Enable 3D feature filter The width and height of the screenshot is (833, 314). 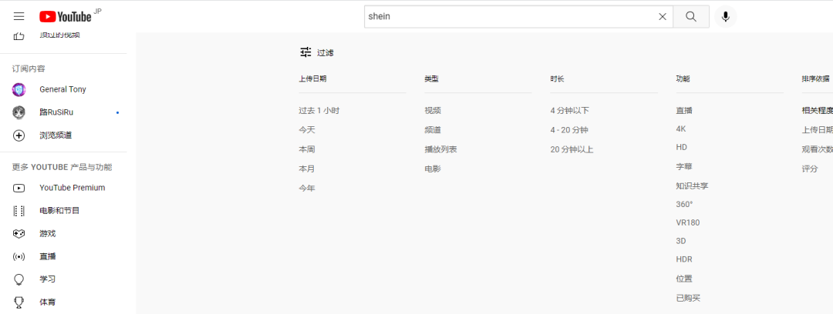681,241
